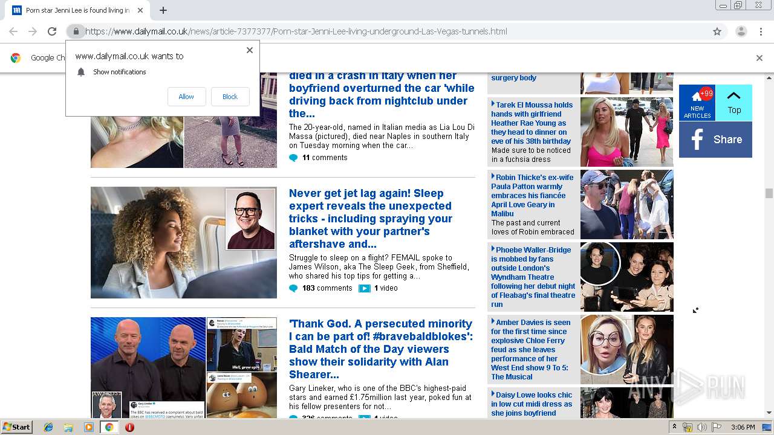The height and width of the screenshot is (435, 774).
Task: Share article on Facebook
Action: pyautogui.click(x=715, y=140)
